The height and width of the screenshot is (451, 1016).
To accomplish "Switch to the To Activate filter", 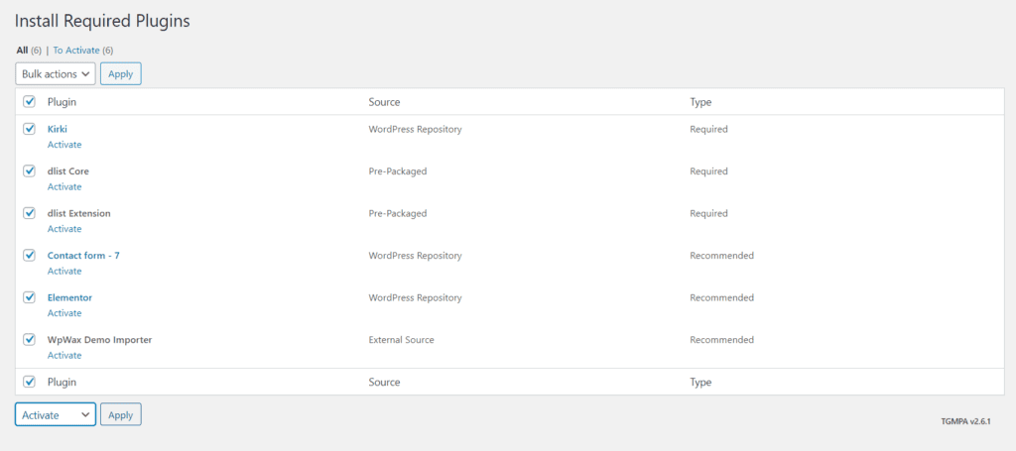I will pyautogui.click(x=76, y=50).
